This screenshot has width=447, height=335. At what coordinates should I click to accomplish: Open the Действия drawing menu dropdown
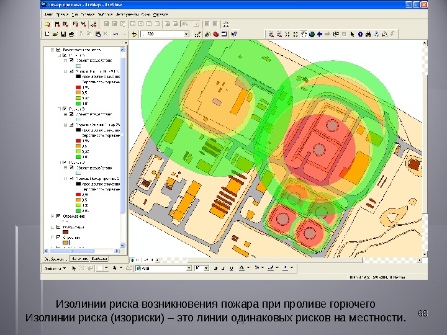coord(55,269)
